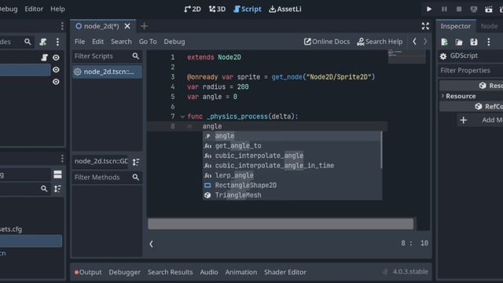The width and height of the screenshot is (503, 283).
Task: Collapse the _physics_process function fold arrow
Action: [x=182, y=116]
